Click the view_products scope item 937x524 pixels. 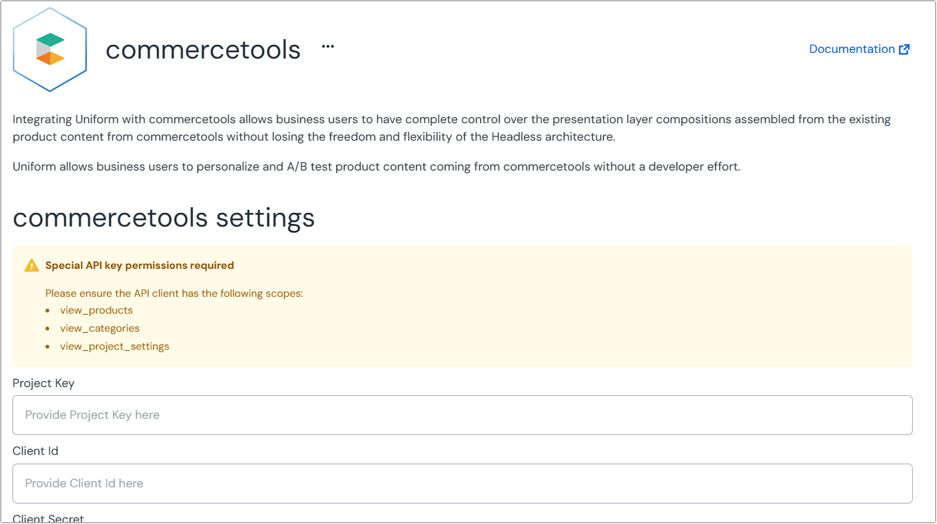[x=97, y=311]
